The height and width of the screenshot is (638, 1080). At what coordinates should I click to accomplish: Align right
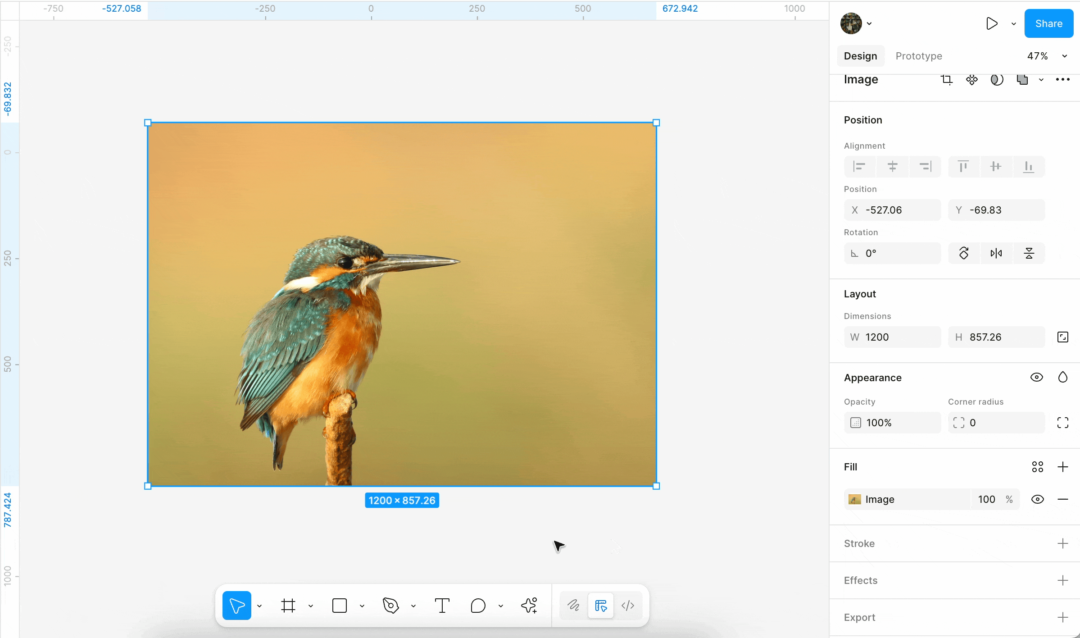pos(925,167)
